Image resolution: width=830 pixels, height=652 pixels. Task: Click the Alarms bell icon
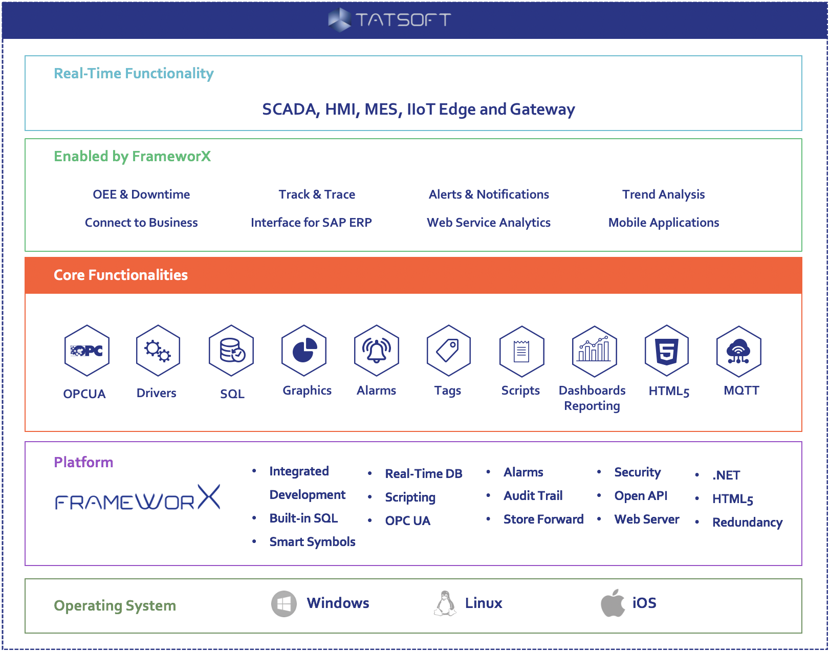(x=377, y=351)
